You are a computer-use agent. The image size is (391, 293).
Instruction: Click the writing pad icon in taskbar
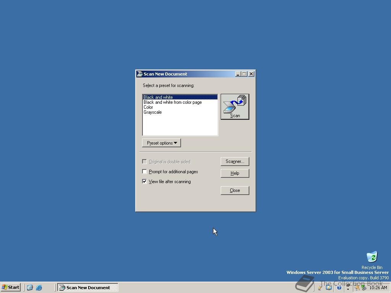tap(329, 288)
